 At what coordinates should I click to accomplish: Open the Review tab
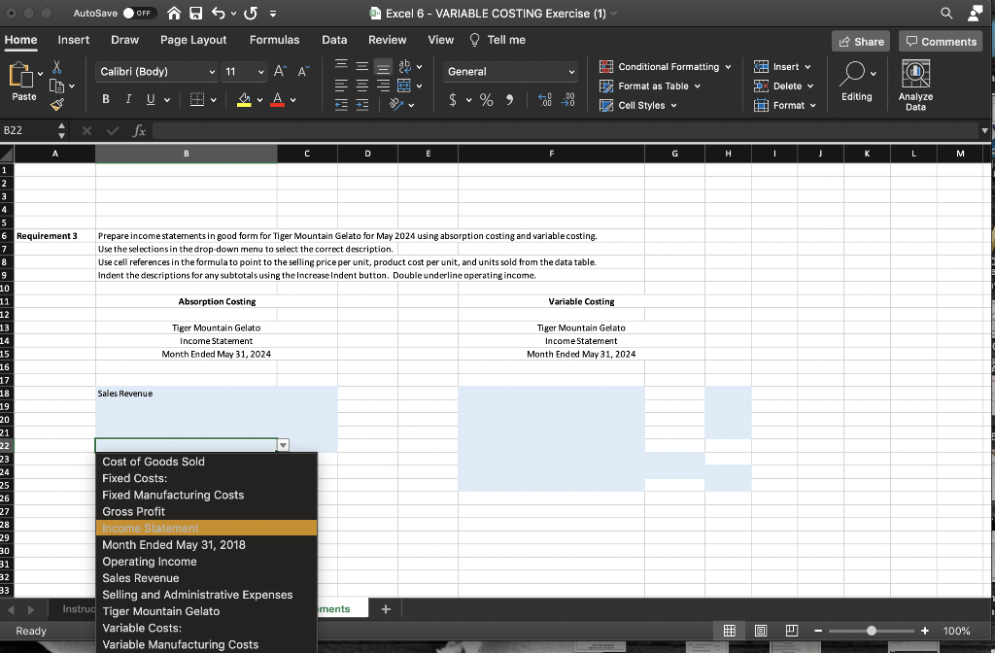click(387, 40)
